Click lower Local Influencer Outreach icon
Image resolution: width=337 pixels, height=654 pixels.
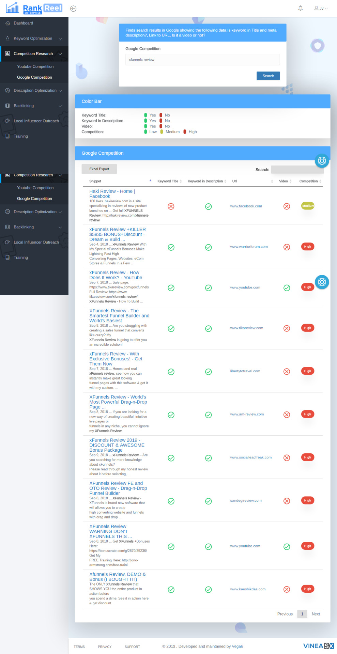point(7,242)
